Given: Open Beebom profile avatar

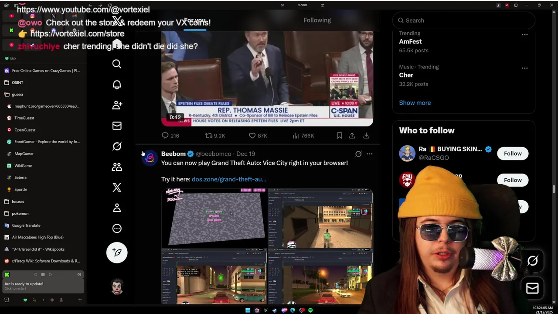Looking at the screenshot, I should pos(150,158).
